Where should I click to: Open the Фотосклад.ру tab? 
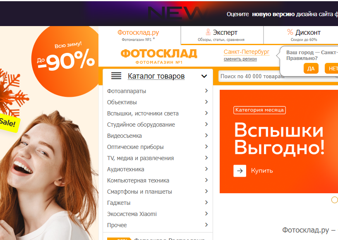[138, 35]
